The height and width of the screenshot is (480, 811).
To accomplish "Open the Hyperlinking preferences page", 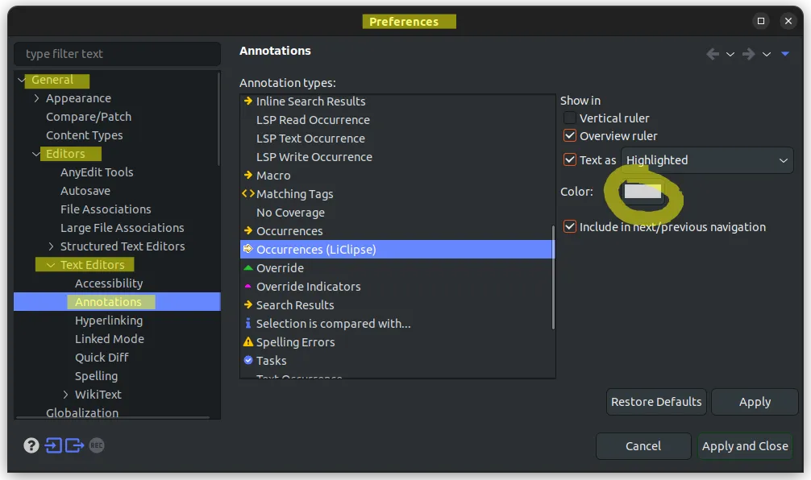I will (109, 321).
